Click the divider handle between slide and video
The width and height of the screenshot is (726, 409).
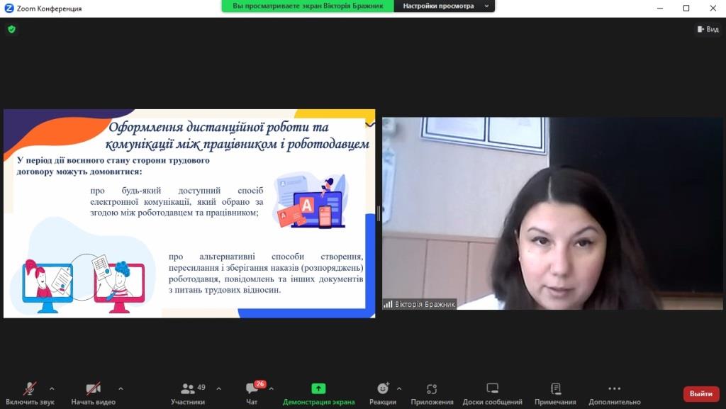tap(379, 213)
